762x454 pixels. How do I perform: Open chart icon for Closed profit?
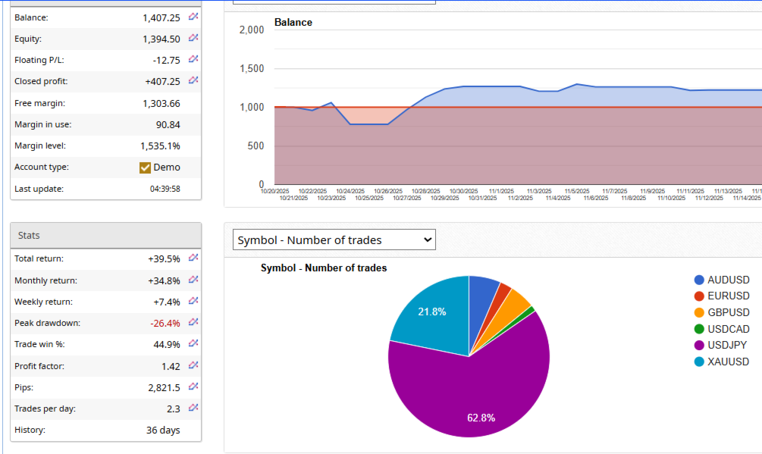[193, 80]
